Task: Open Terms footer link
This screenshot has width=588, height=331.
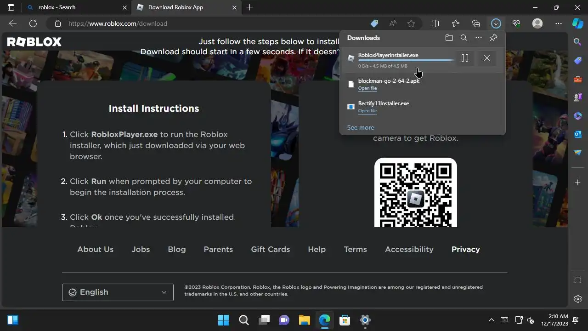Action: (355, 249)
